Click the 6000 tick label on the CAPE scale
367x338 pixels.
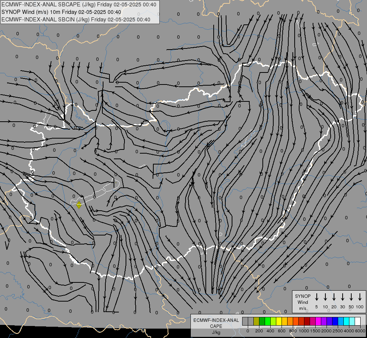tap(360, 331)
